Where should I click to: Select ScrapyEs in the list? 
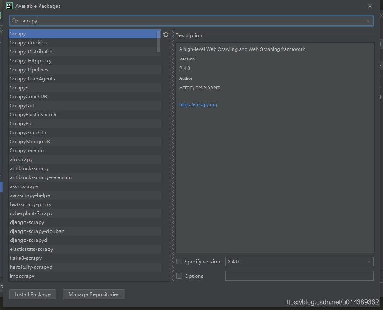84,124
